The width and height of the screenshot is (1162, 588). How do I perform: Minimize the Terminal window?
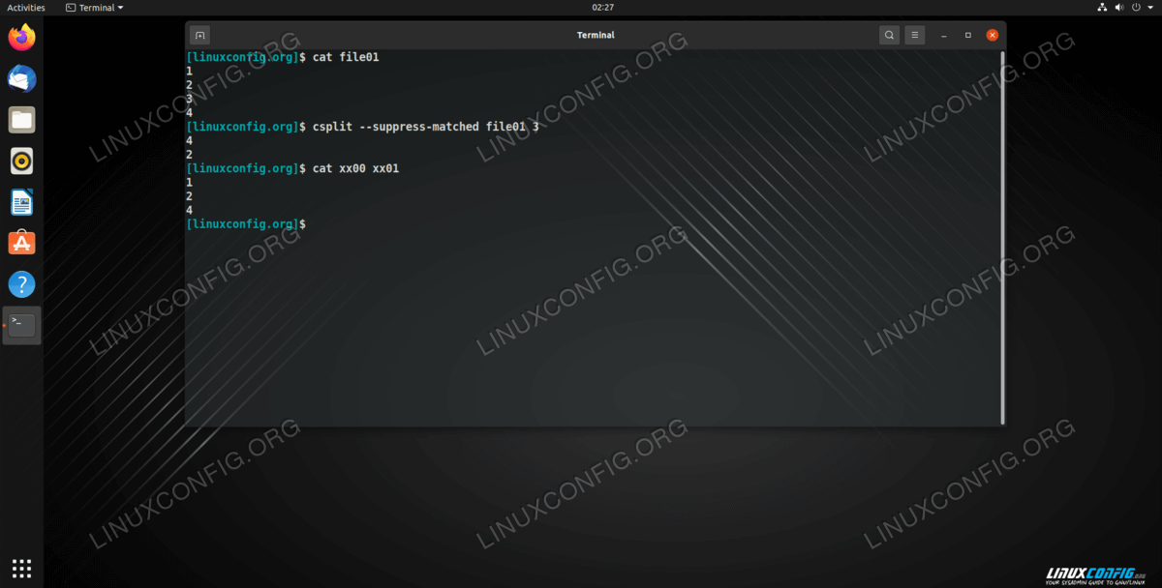pyautogui.click(x=943, y=35)
